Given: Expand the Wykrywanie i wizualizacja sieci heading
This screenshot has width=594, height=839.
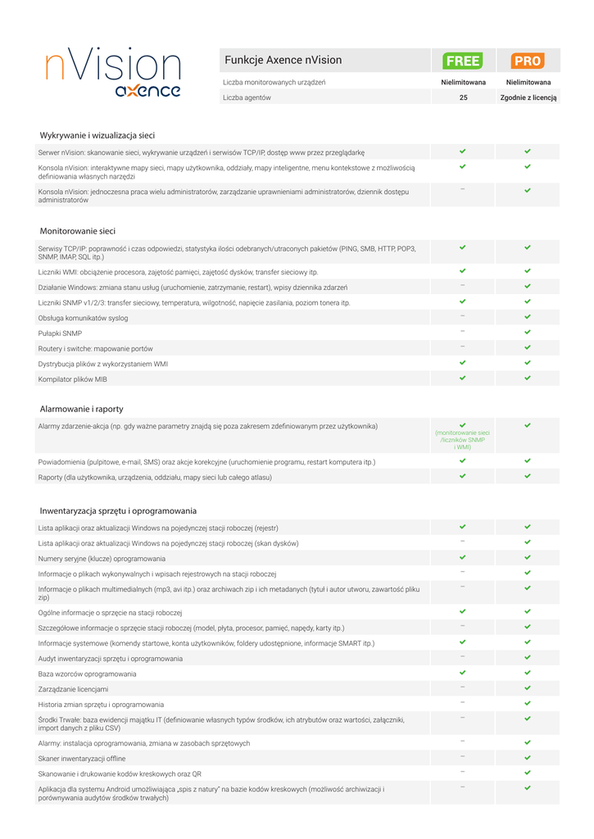Looking at the screenshot, I should (97, 135).
